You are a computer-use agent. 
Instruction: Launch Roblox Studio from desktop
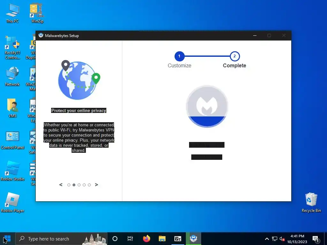coord(12,171)
